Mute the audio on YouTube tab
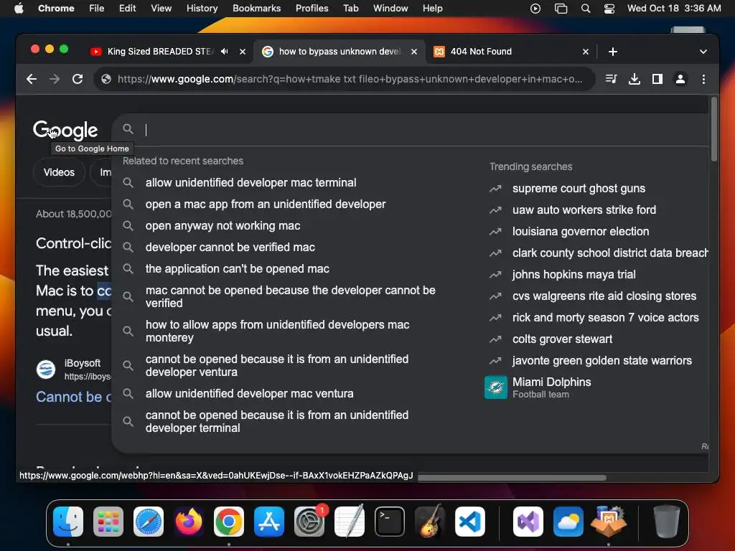The image size is (735, 551). tap(225, 51)
